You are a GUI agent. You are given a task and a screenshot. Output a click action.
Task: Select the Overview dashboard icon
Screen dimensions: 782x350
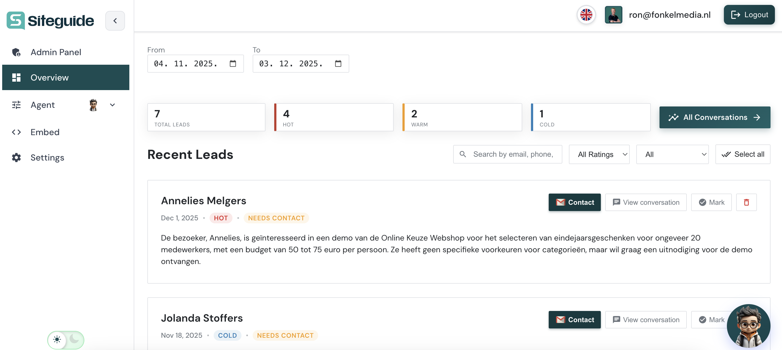[16, 78]
